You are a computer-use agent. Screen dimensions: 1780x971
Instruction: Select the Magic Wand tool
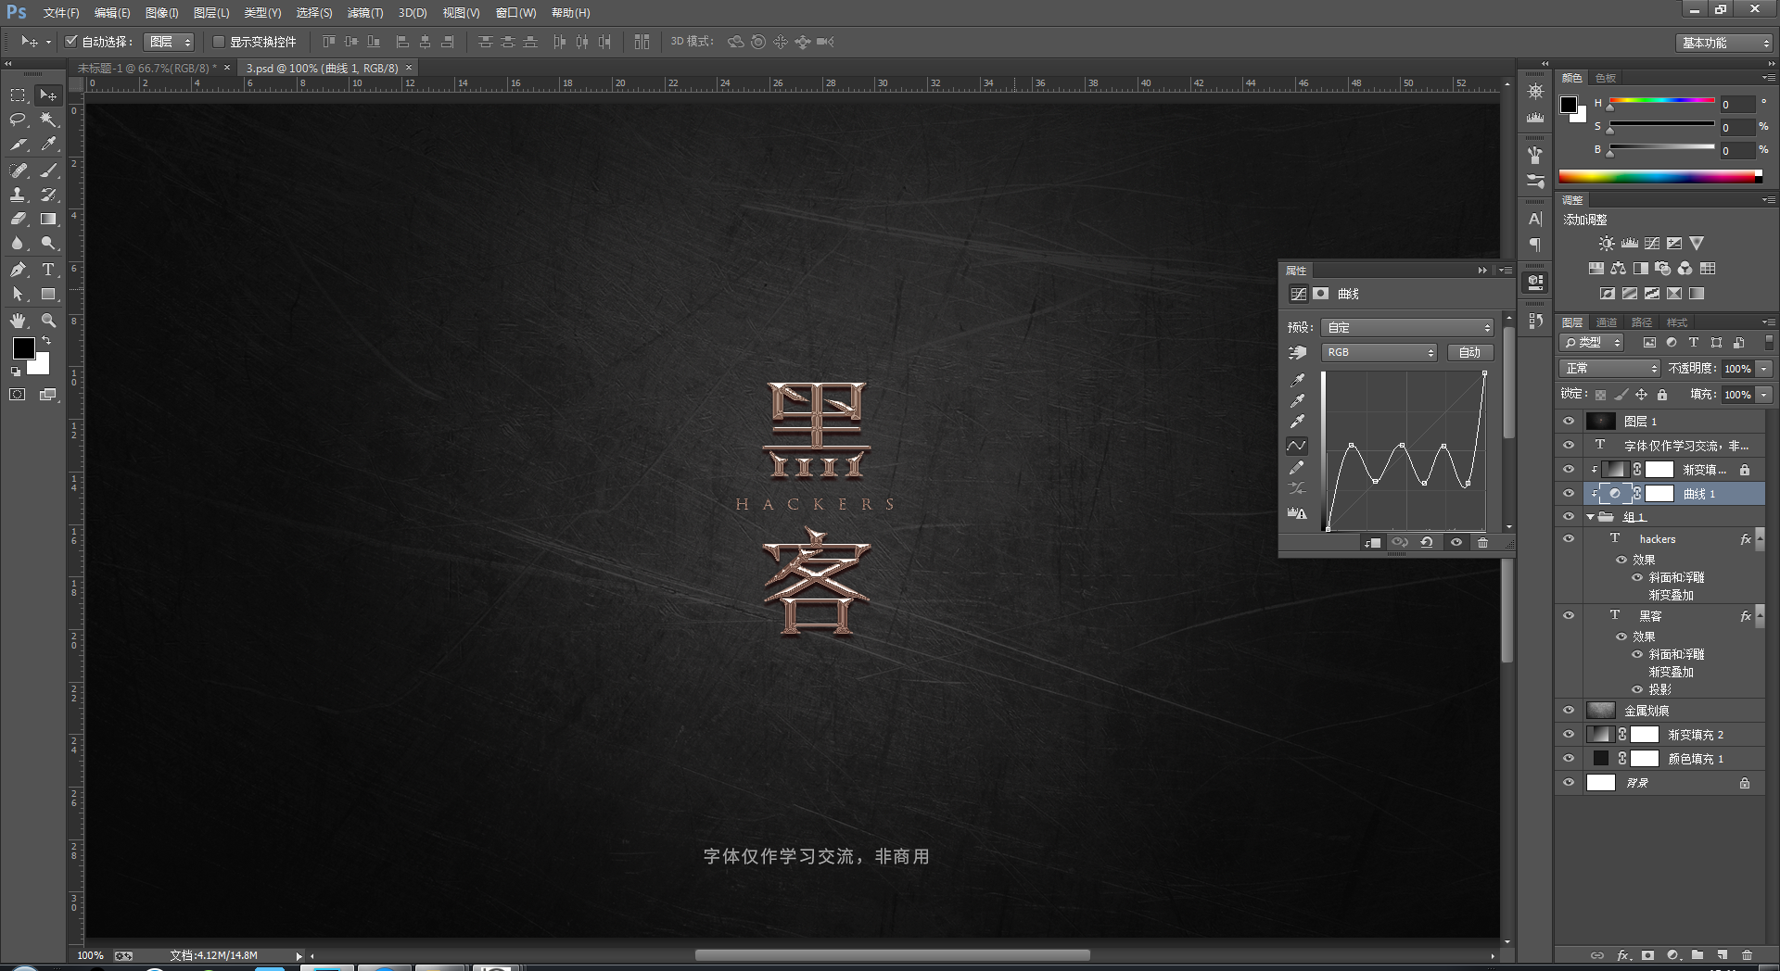(x=48, y=120)
